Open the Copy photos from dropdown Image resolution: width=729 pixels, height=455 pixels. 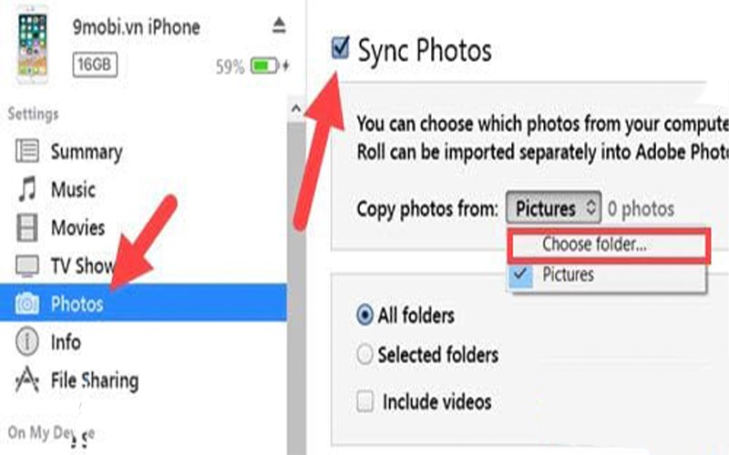553,209
